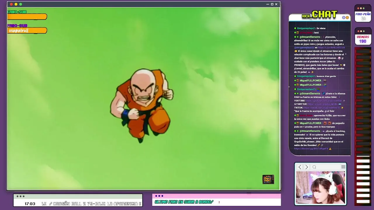Open the search magnifier in webcam panel
This screenshot has width=374, height=210.
point(314,167)
